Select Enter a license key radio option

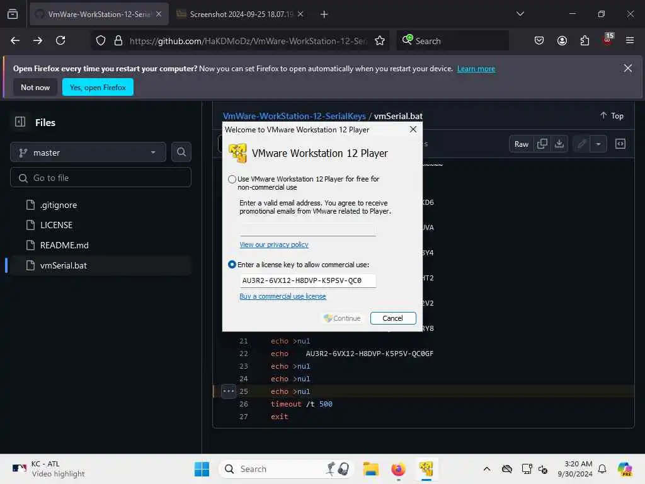(x=232, y=265)
